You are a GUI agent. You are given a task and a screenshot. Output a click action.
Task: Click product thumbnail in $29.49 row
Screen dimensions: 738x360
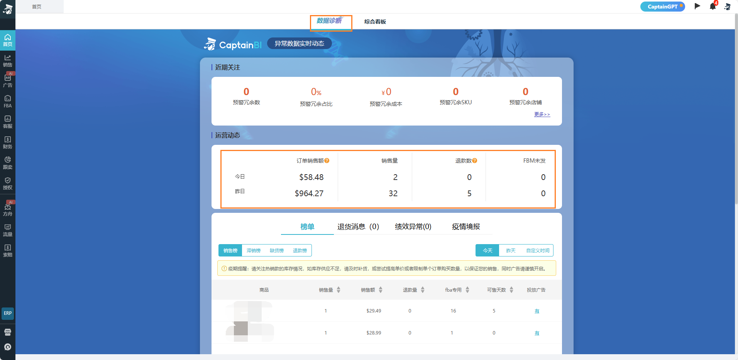(x=249, y=311)
